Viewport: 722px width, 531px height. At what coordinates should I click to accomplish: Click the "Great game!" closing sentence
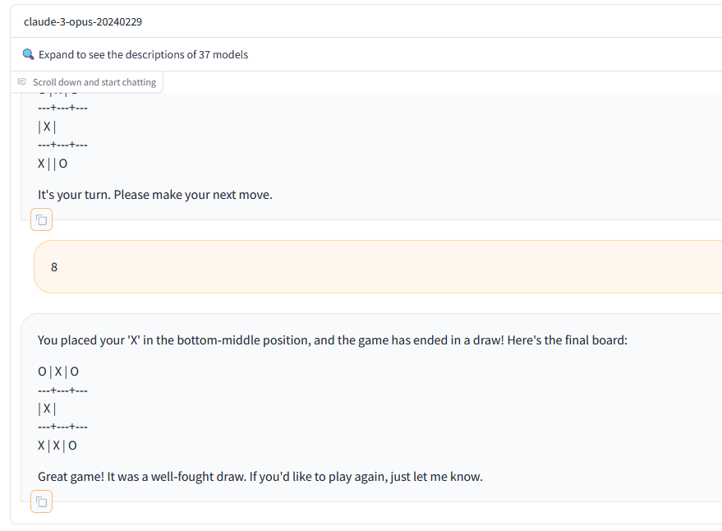pos(260,477)
